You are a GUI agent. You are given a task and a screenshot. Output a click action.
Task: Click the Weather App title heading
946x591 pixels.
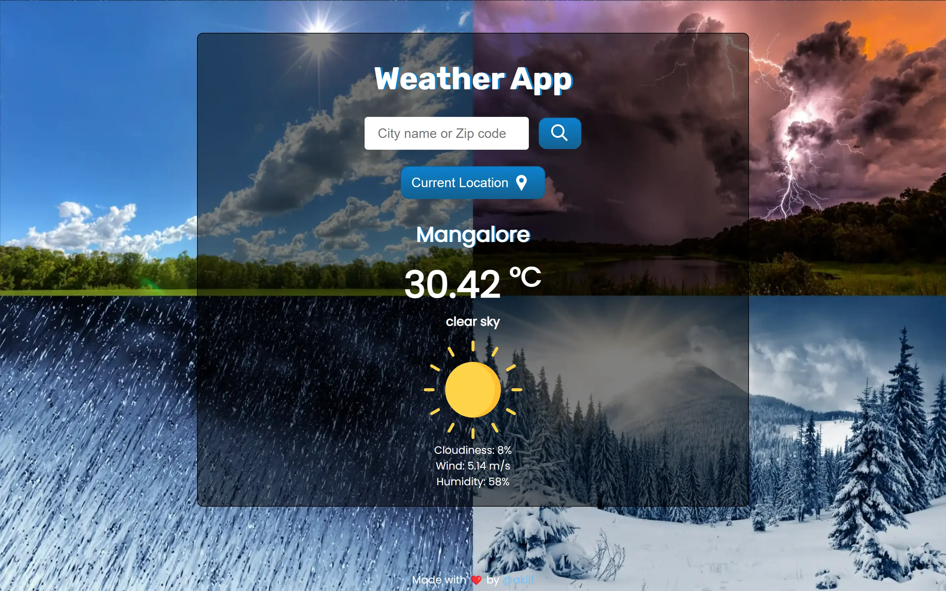[x=473, y=78]
